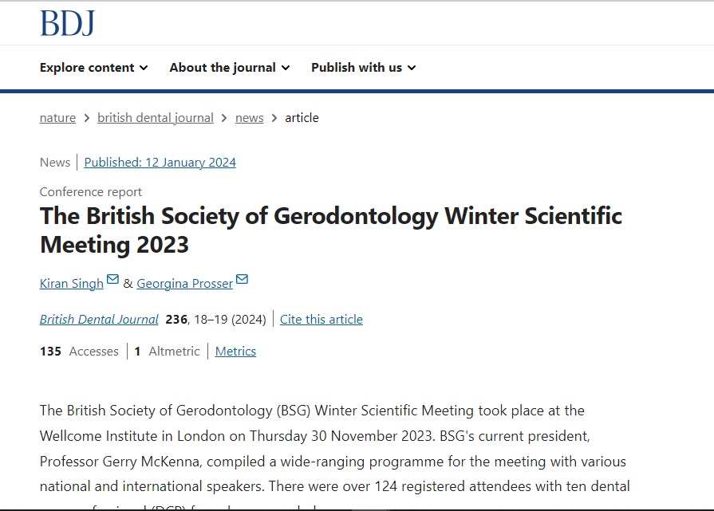Click the article title heading
The height and width of the screenshot is (511, 714).
click(330, 230)
